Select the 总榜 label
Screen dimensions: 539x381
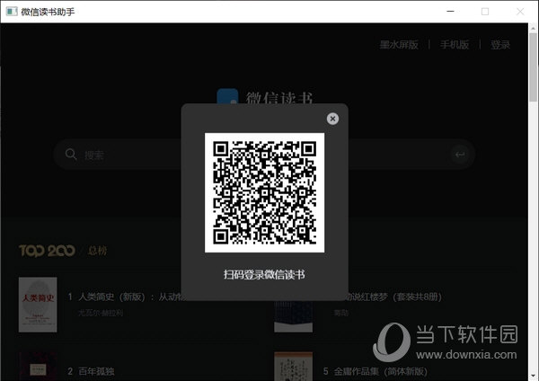click(97, 251)
